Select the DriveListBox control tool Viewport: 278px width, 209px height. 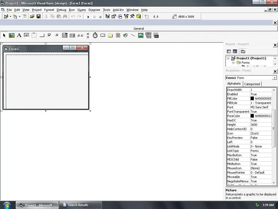103,35
